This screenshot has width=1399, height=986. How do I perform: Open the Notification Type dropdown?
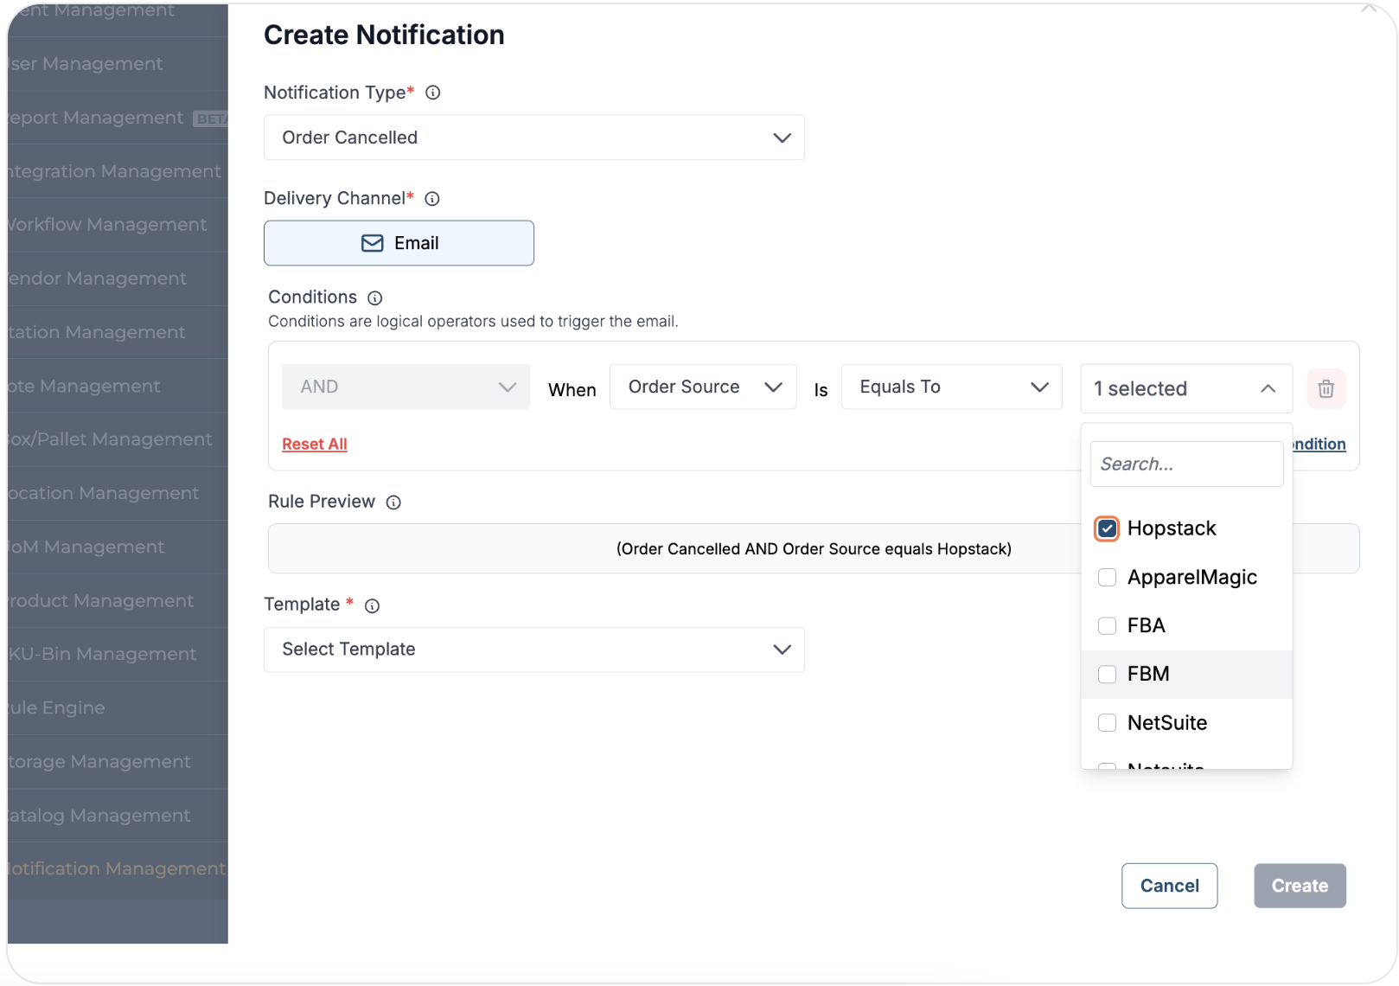click(x=533, y=138)
